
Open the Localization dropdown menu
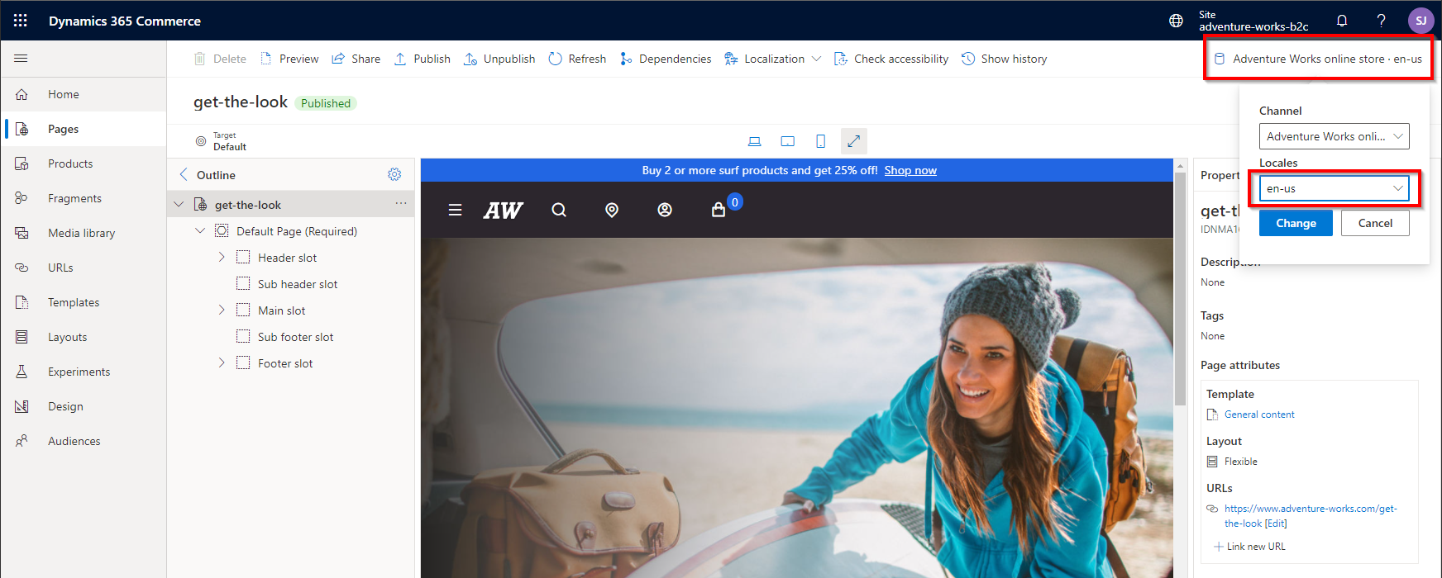pos(773,59)
